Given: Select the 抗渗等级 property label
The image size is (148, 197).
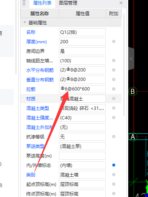Looking at the screenshot, I should tap(35, 137).
